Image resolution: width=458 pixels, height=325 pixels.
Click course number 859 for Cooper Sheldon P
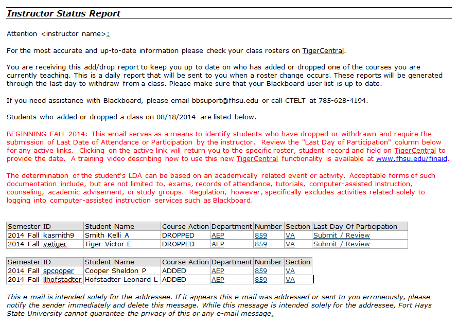click(x=261, y=271)
